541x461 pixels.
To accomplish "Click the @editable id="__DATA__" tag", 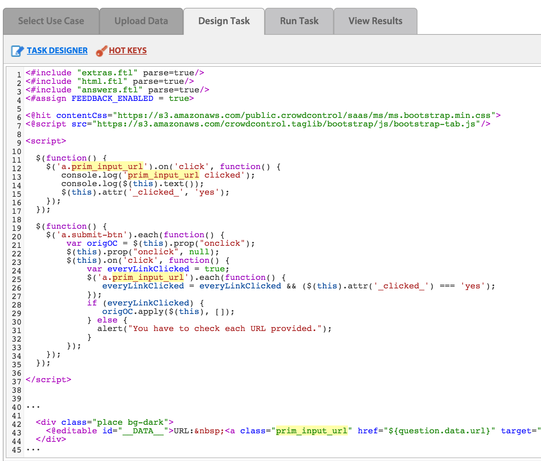I will point(110,431).
